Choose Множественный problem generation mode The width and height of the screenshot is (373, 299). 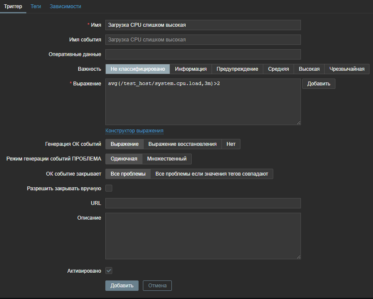pyautogui.click(x=167, y=159)
